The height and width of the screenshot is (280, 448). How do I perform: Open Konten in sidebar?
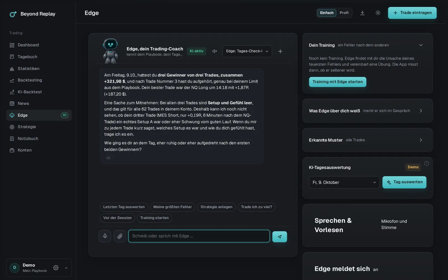(x=39, y=150)
